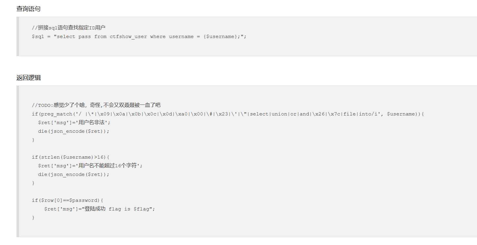Click the 用户名不能超过16个字符 message line
Image resolution: width=477 pixels, height=245 pixels.
coord(90,166)
